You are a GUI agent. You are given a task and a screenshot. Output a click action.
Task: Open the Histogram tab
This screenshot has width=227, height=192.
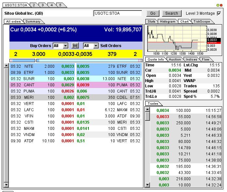(168, 22)
